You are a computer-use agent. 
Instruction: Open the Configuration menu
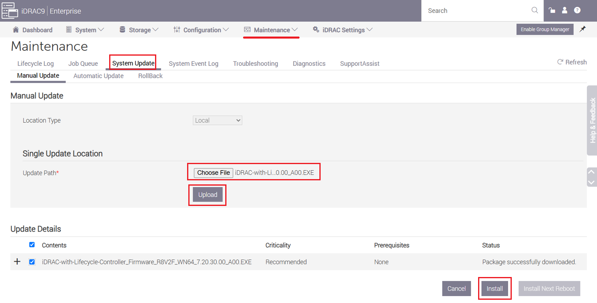(201, 30)
